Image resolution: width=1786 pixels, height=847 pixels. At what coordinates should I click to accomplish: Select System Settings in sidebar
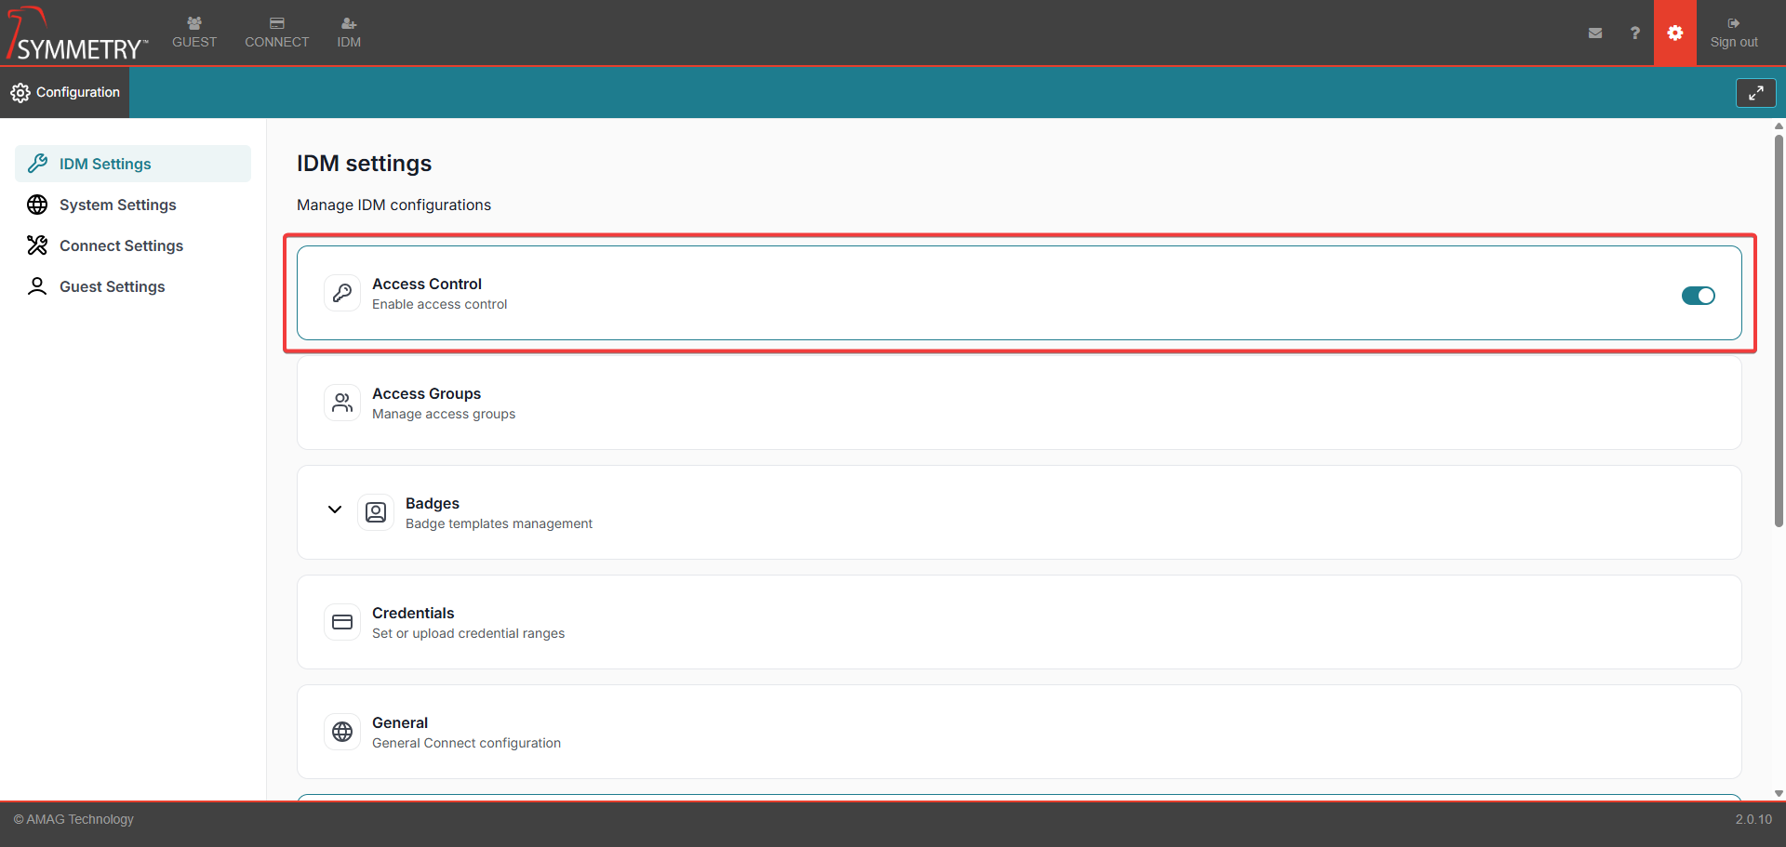point(117,205)
